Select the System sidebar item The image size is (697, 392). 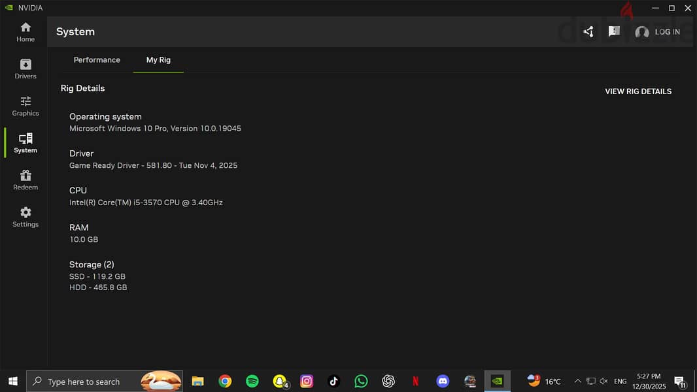pyautogui.click(x=25, y=143)
